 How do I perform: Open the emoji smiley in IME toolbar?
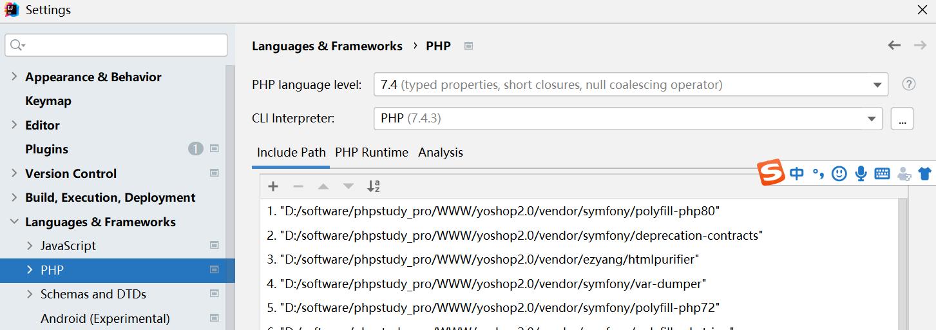(x=839, y=173)
